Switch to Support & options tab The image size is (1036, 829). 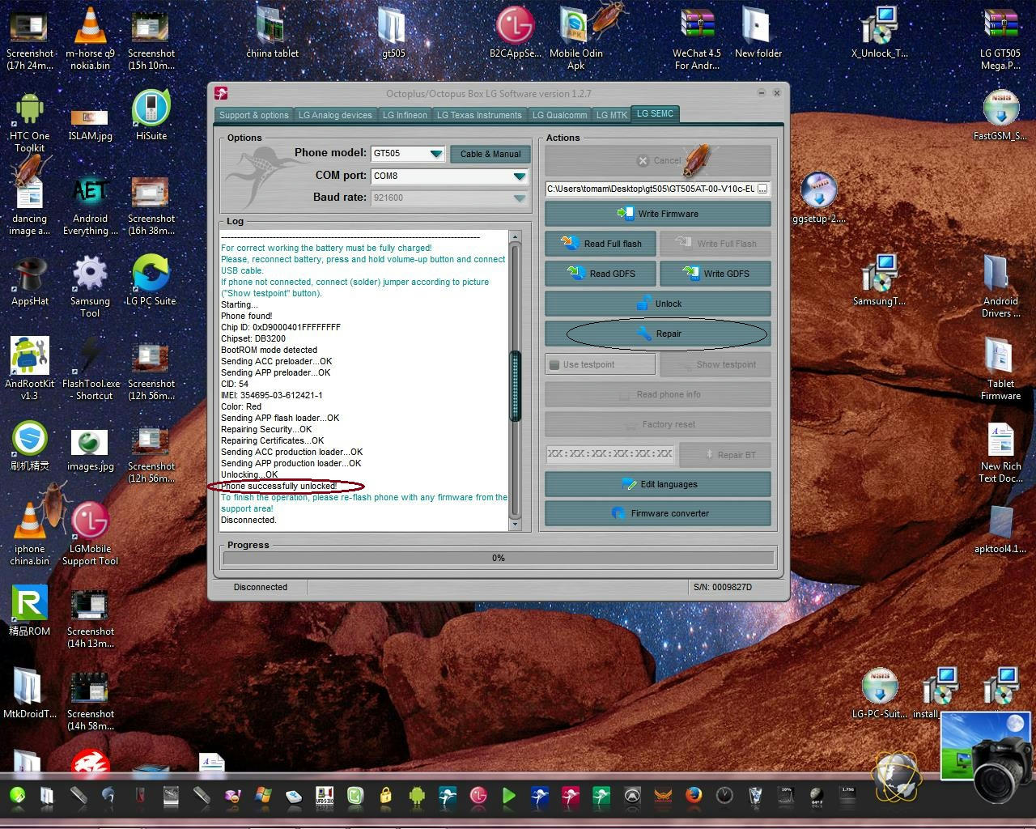point(254,115)
